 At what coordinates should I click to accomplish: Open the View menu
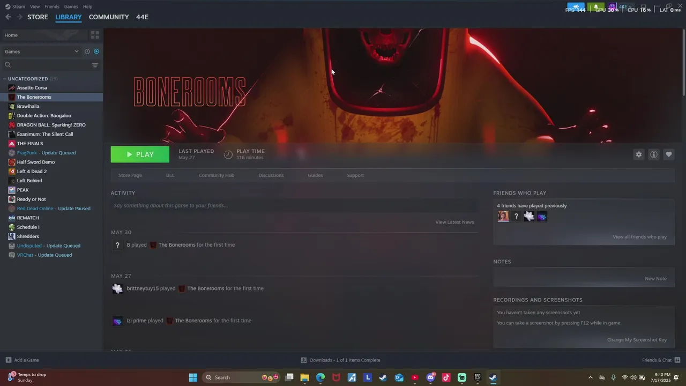click(35, 6)
